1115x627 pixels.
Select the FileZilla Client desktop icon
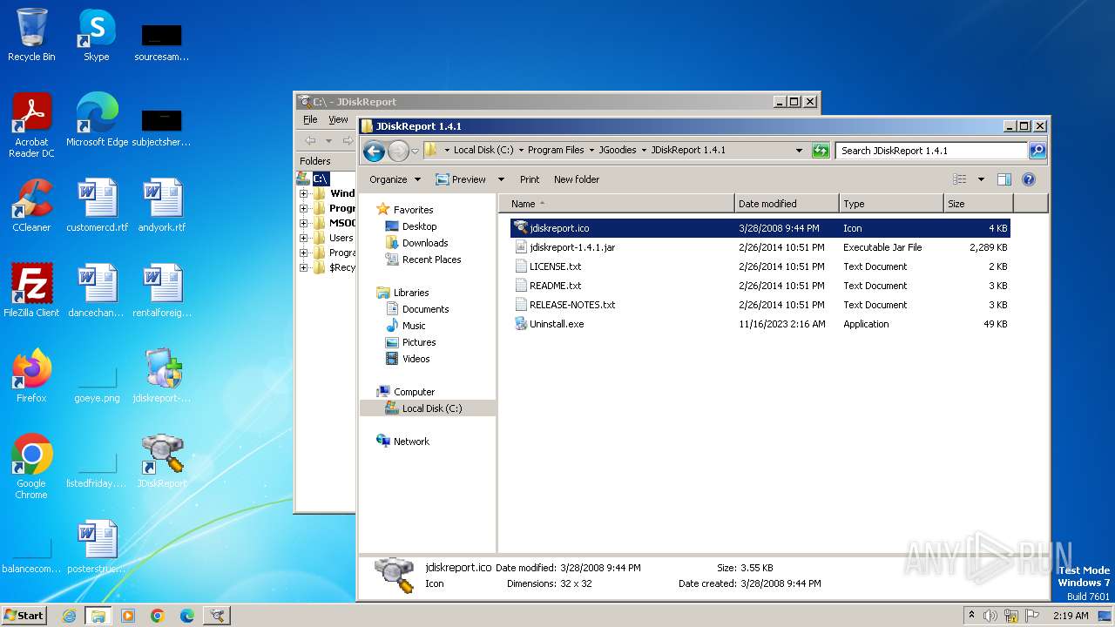[x=31, y=291]
